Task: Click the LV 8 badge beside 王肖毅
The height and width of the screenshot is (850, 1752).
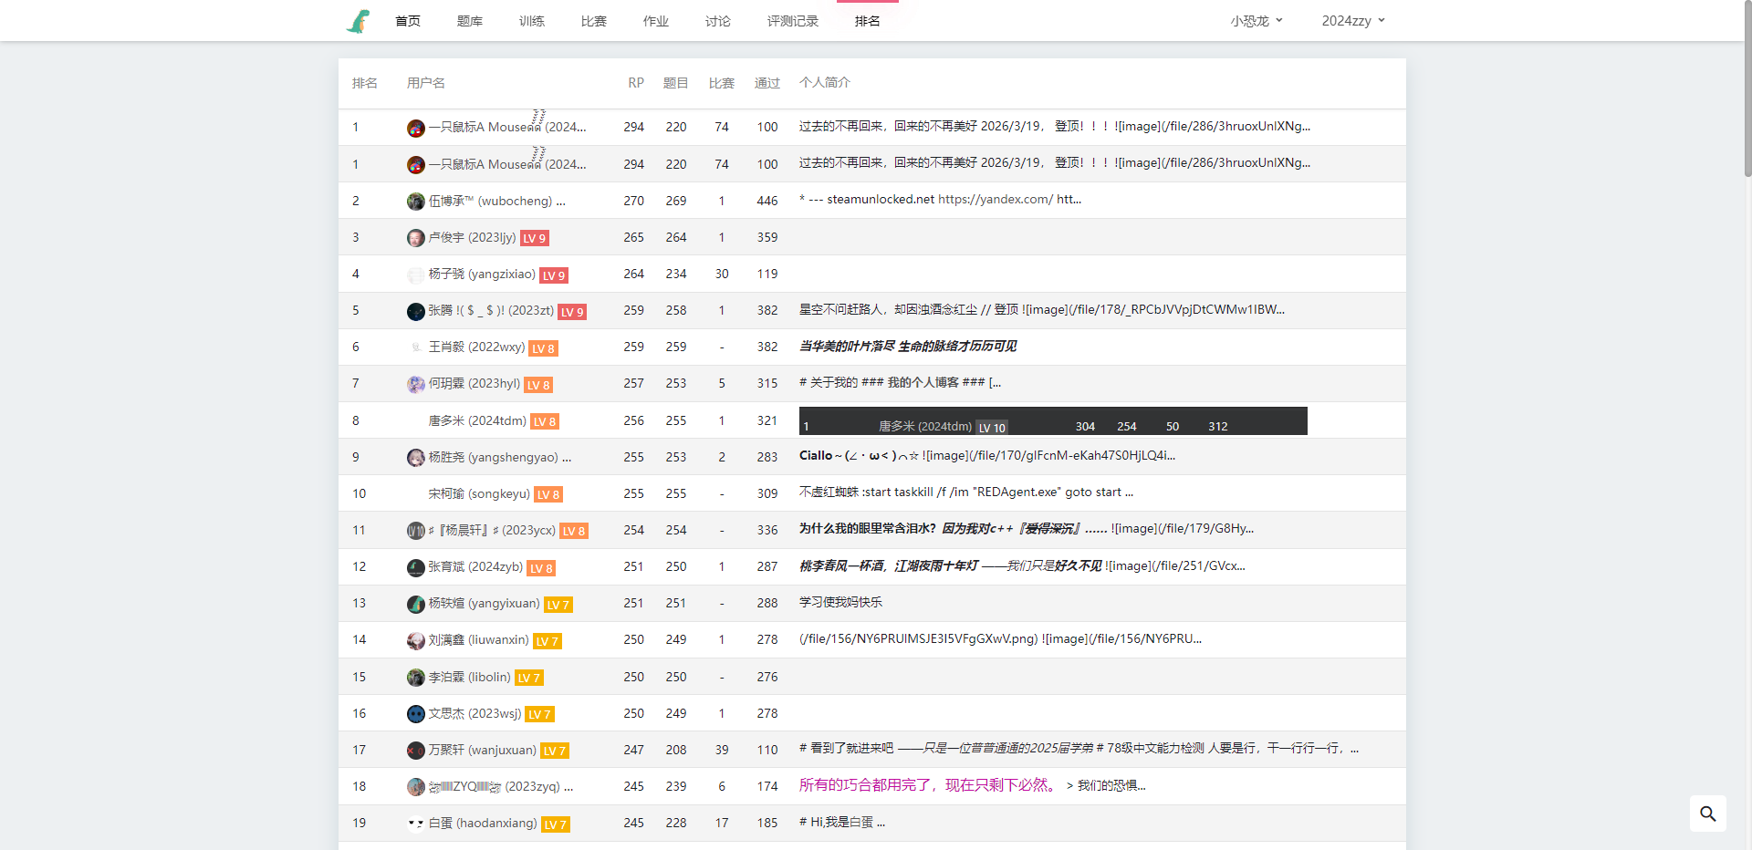Action: click(x=544, y=348)
